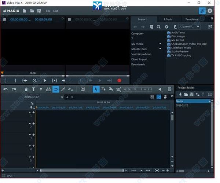Click the plus on track 2 header
Viewport: 220px width, 183px height.
click(x=34, y=123)
